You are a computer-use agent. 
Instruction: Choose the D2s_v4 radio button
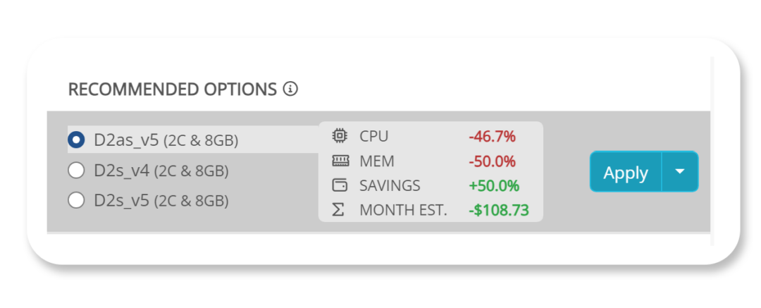click(76, 171)
